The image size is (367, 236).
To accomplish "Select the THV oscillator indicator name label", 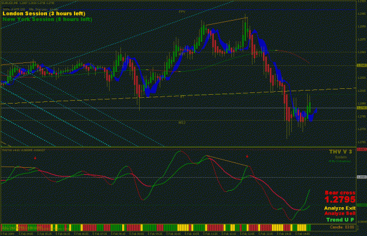I will click(23, 149).
